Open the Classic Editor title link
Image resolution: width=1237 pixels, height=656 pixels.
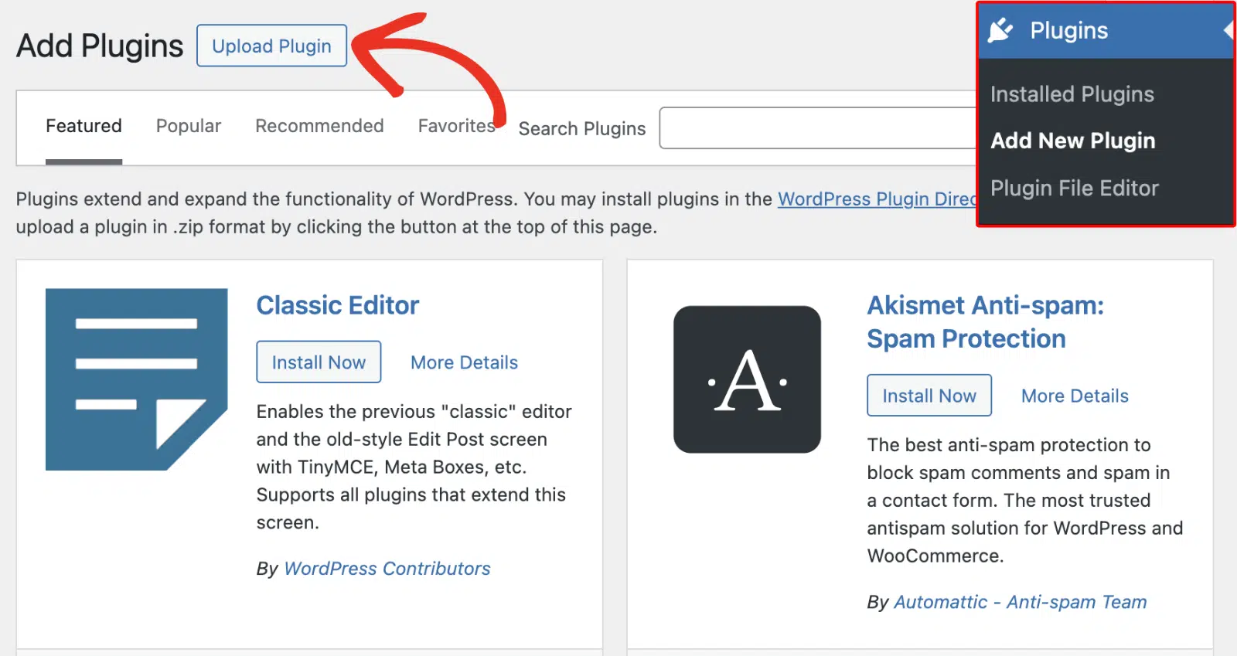click(x=338, y=305)
